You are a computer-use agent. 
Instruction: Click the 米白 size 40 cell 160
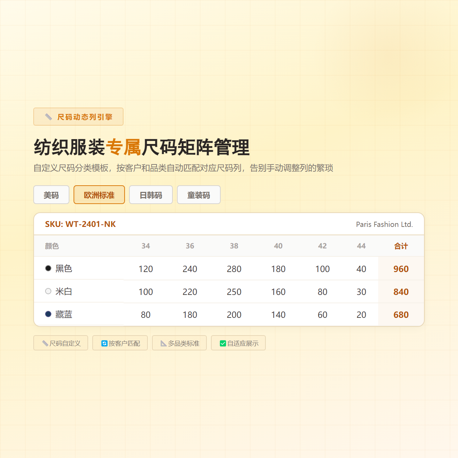pos(278,292)
